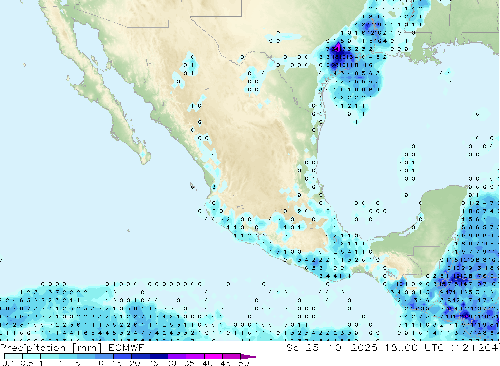
Task: Click the 'Sa 25-10-2025' date text
Action: [332, 347]
